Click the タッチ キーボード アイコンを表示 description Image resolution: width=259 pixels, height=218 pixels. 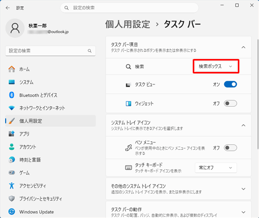[x=158, y=171]
